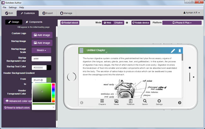Click the digestive system anatomy diagram
The width and height of the screenshot is (205, 129).
[133, 88]
